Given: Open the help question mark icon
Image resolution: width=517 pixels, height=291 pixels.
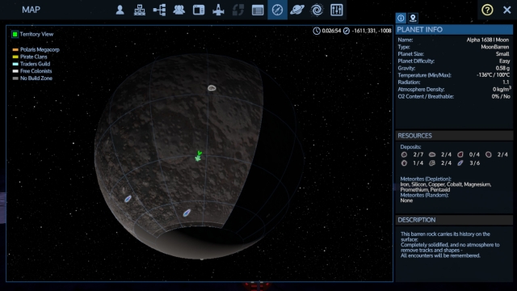Looking at the screenshot, I should (487, 10).
